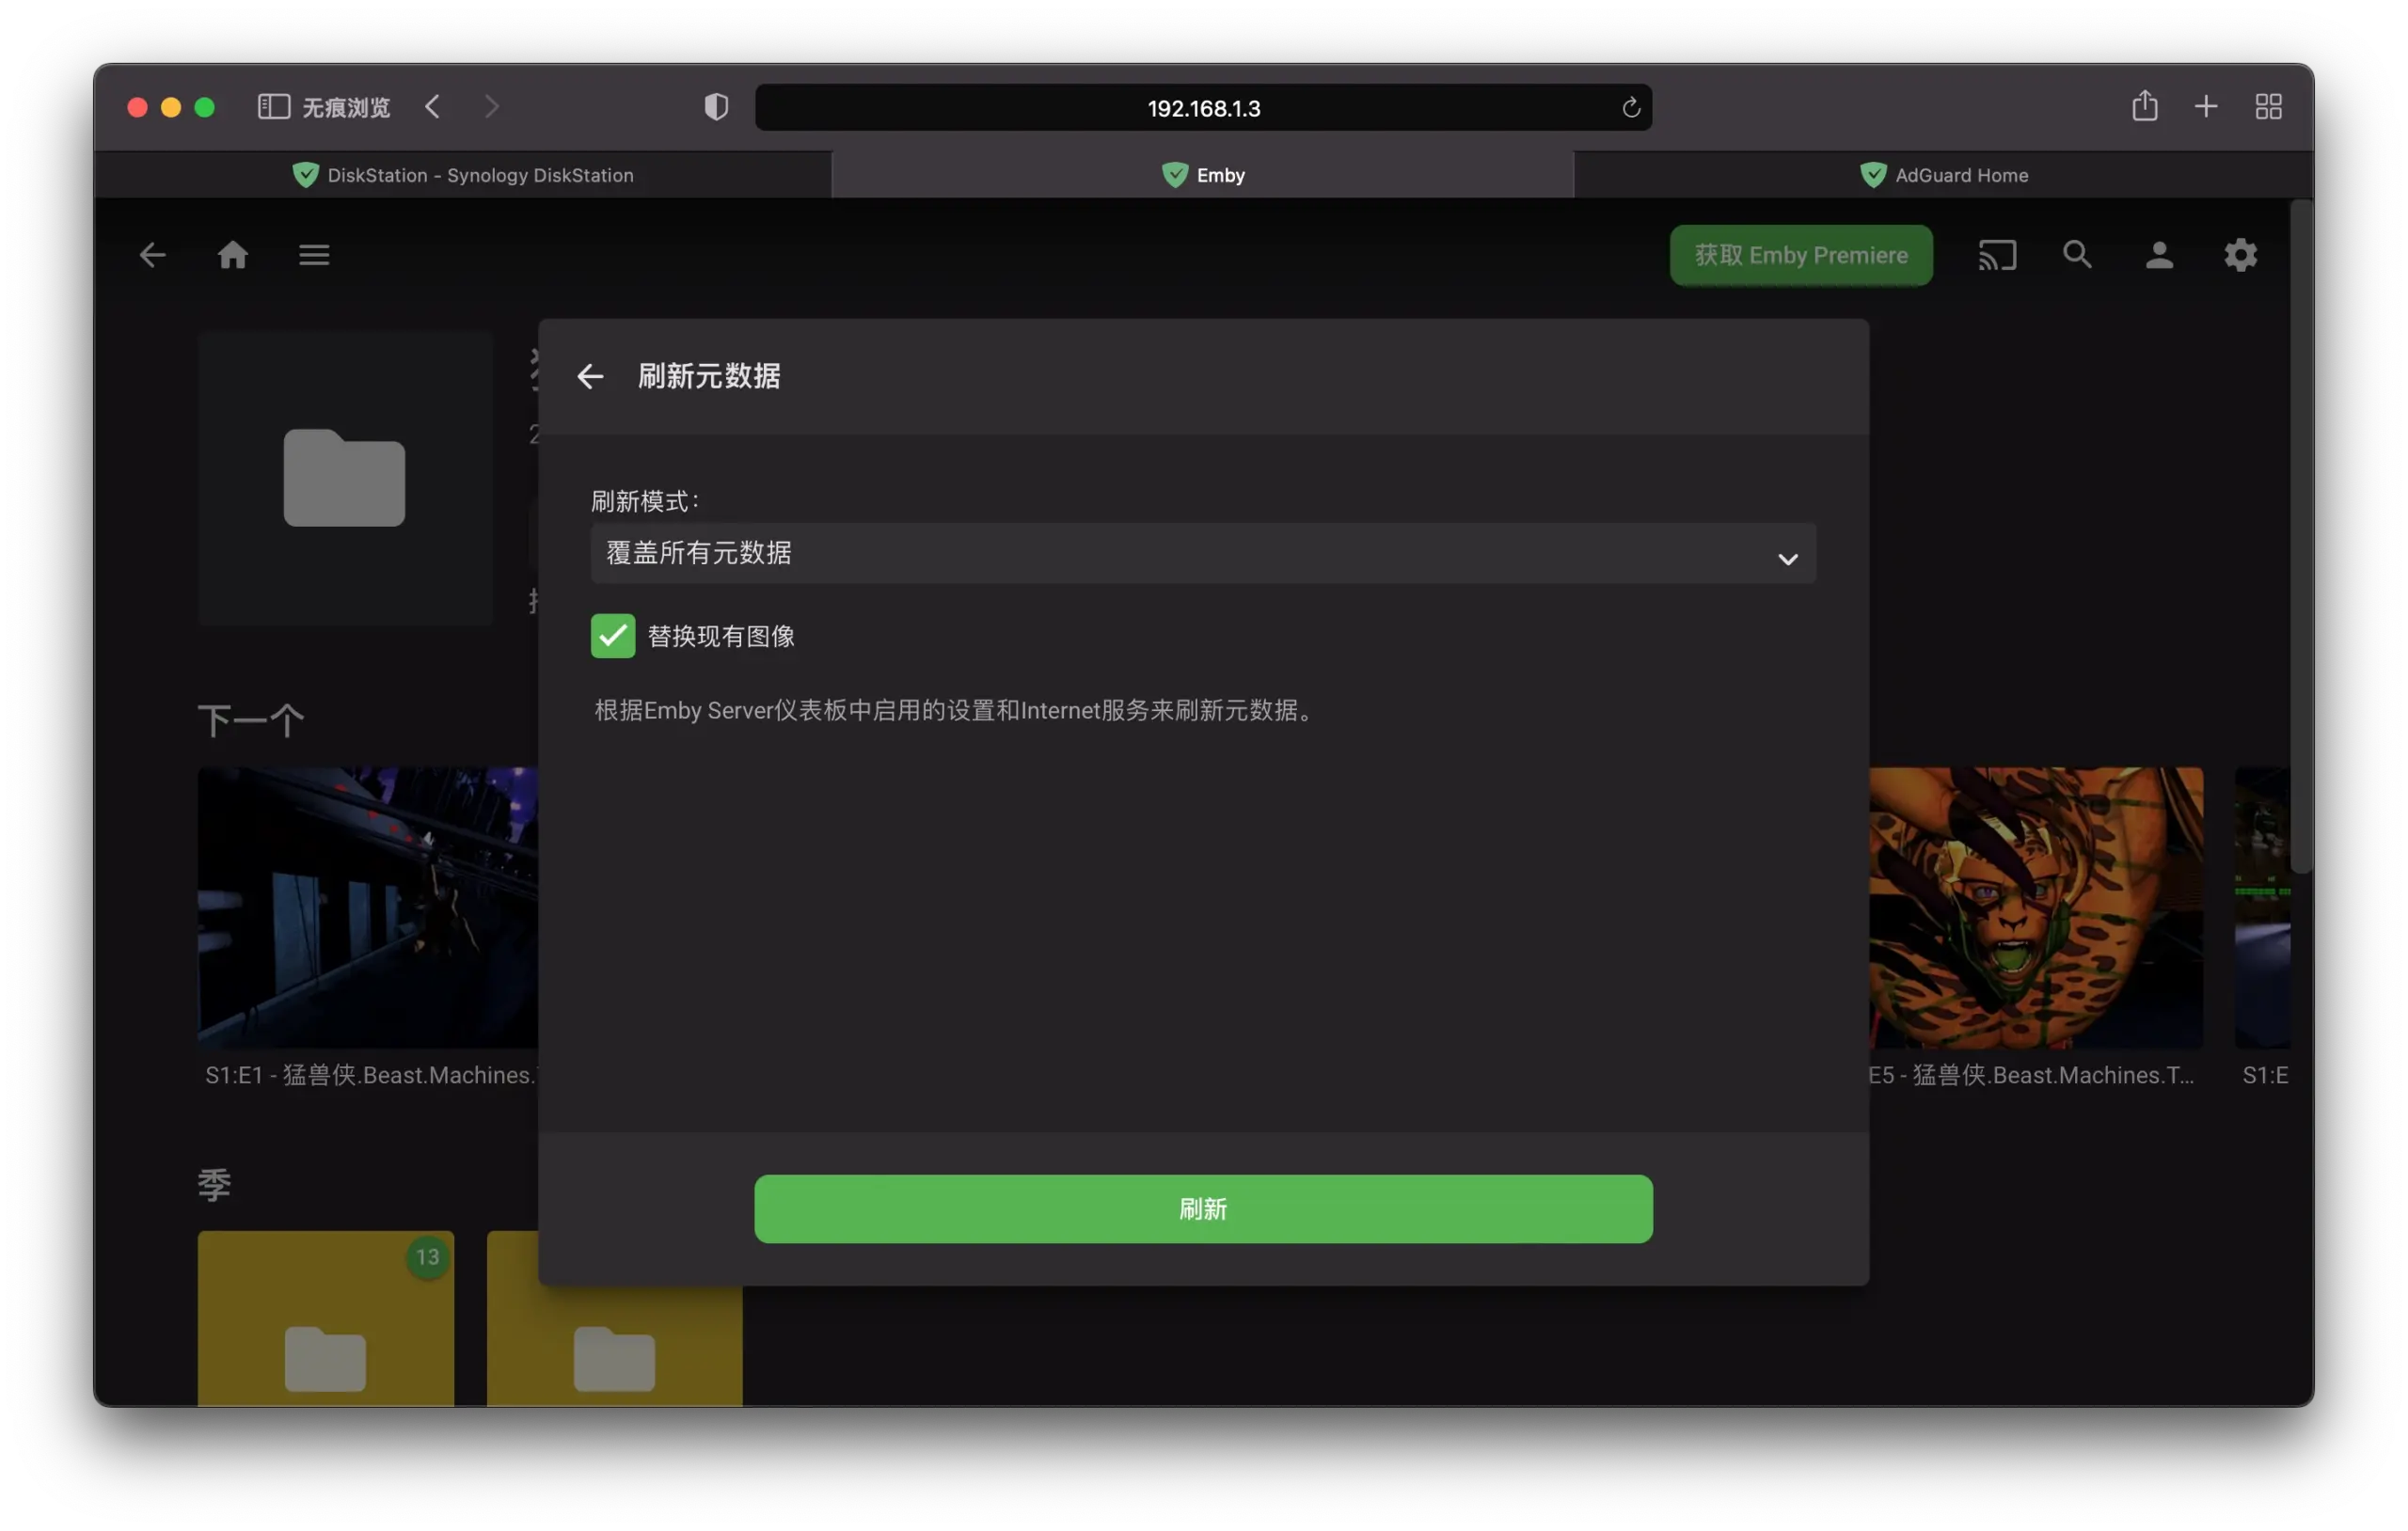This screenshot has width=2408, height=1531.
Task: Open 刷新模式 dropdown 覆盖所有元数据
Action: 1203,553
